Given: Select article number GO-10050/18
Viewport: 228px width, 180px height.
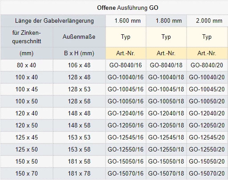Looking at the screenshot, I should click(166, 101).
